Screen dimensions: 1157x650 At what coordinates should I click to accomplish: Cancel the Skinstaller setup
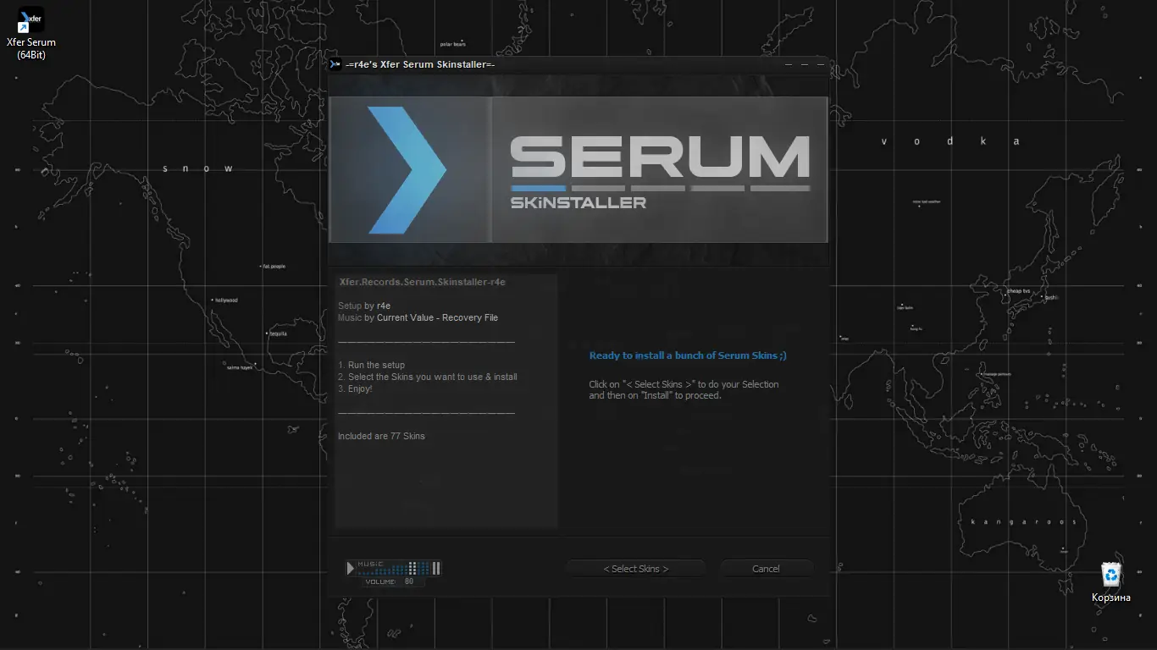pos(766,569)
